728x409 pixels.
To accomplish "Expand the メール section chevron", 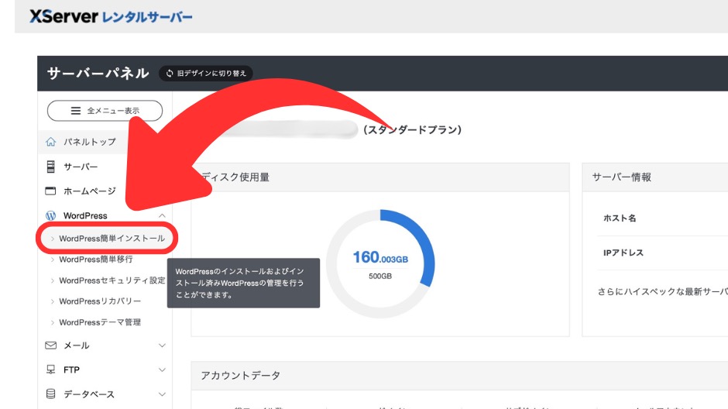I will point(162,345).
